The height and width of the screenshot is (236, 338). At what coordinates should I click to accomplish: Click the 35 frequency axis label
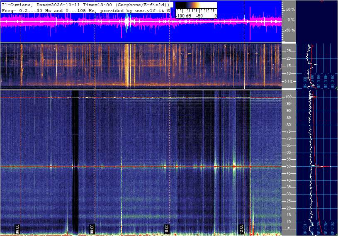click(288, 187)
